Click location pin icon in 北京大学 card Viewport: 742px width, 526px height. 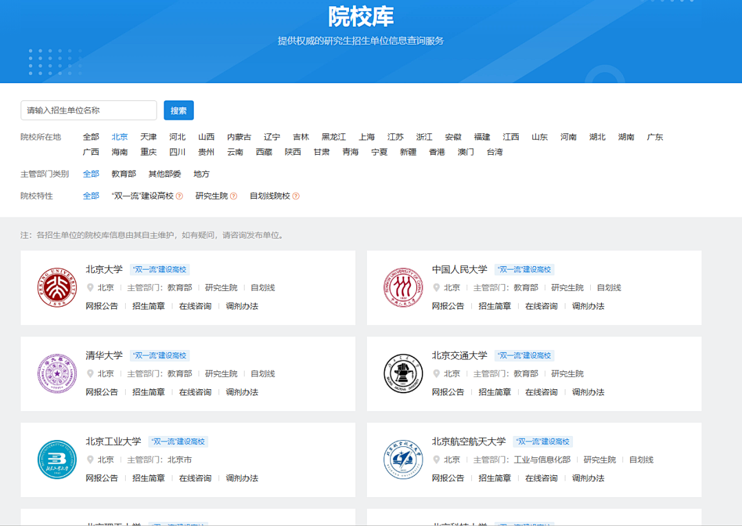point(90,287)
